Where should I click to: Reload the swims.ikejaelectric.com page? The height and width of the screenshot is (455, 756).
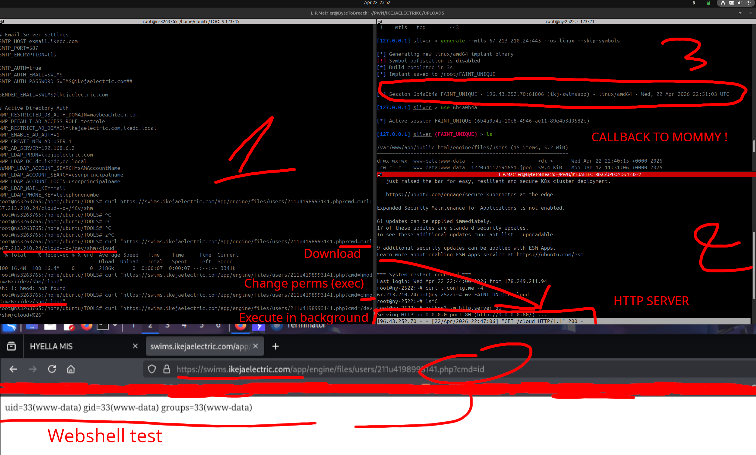[52, 369]
